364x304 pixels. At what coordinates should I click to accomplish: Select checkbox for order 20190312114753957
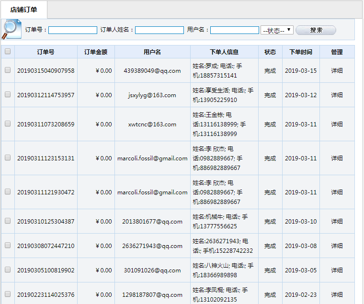click(x=8, y=95)
